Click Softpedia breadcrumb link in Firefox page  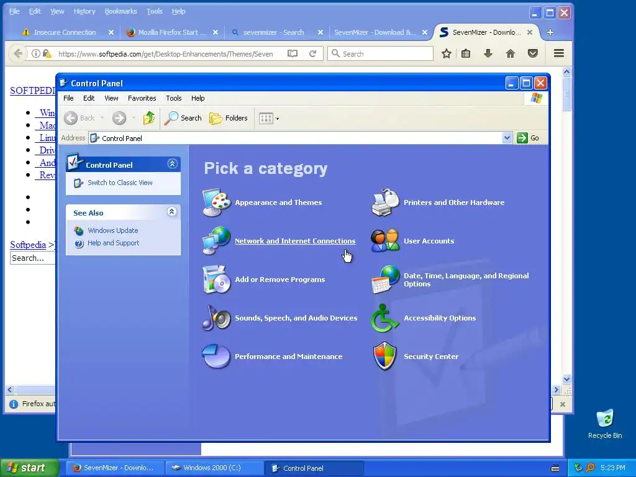(x=28, y=245)
